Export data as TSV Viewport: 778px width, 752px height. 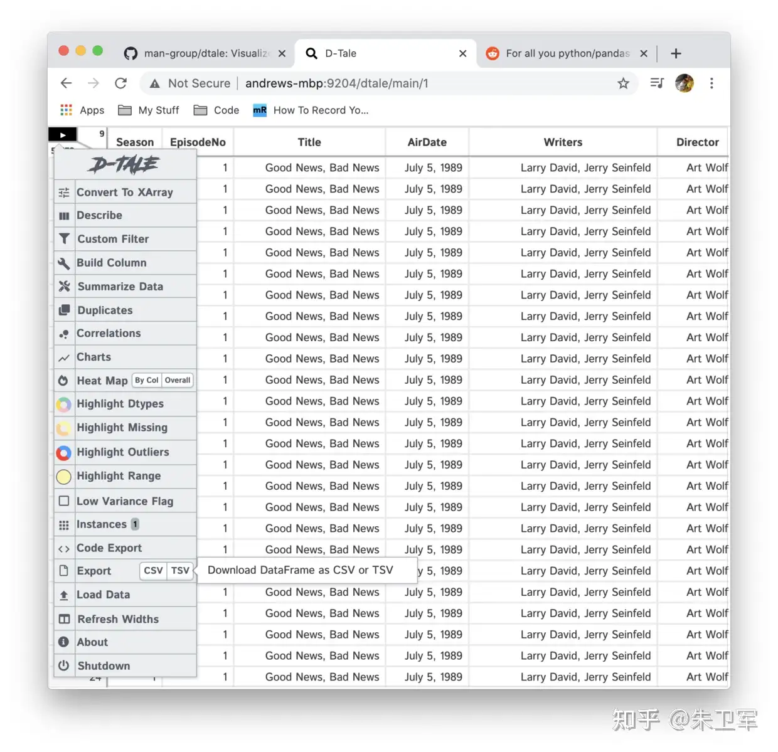point(180,571)
